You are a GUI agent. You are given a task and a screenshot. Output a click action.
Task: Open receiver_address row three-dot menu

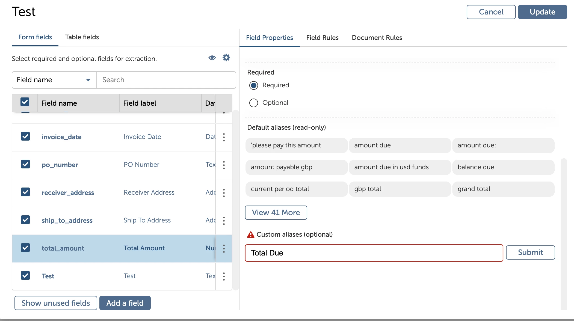pos(224,193)
